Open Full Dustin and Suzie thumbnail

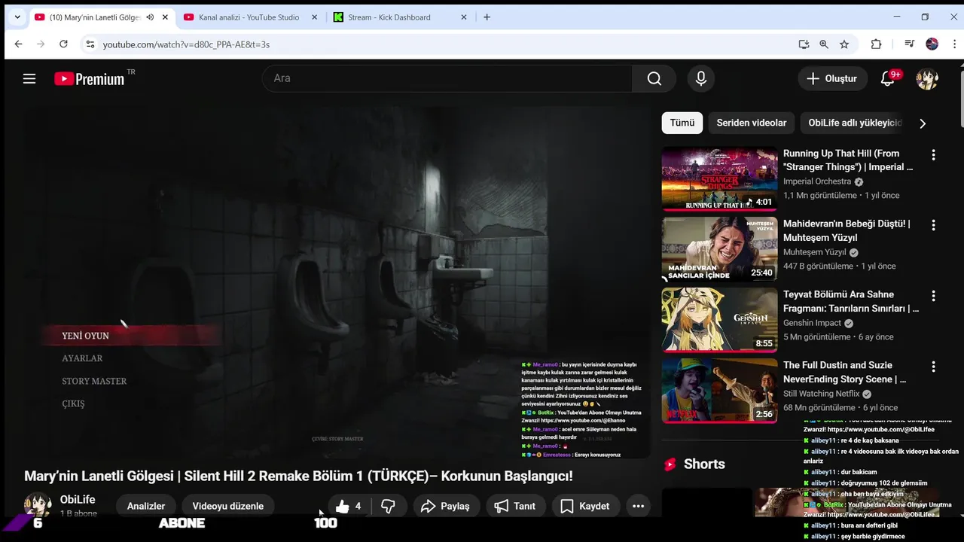[719, 390]
